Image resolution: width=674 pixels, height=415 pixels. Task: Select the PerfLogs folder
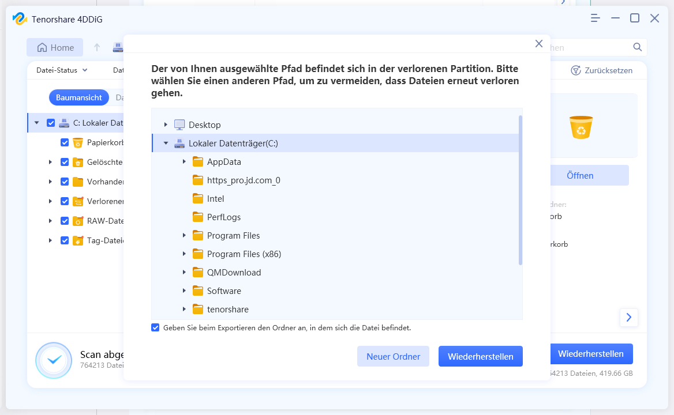point(223,217)
